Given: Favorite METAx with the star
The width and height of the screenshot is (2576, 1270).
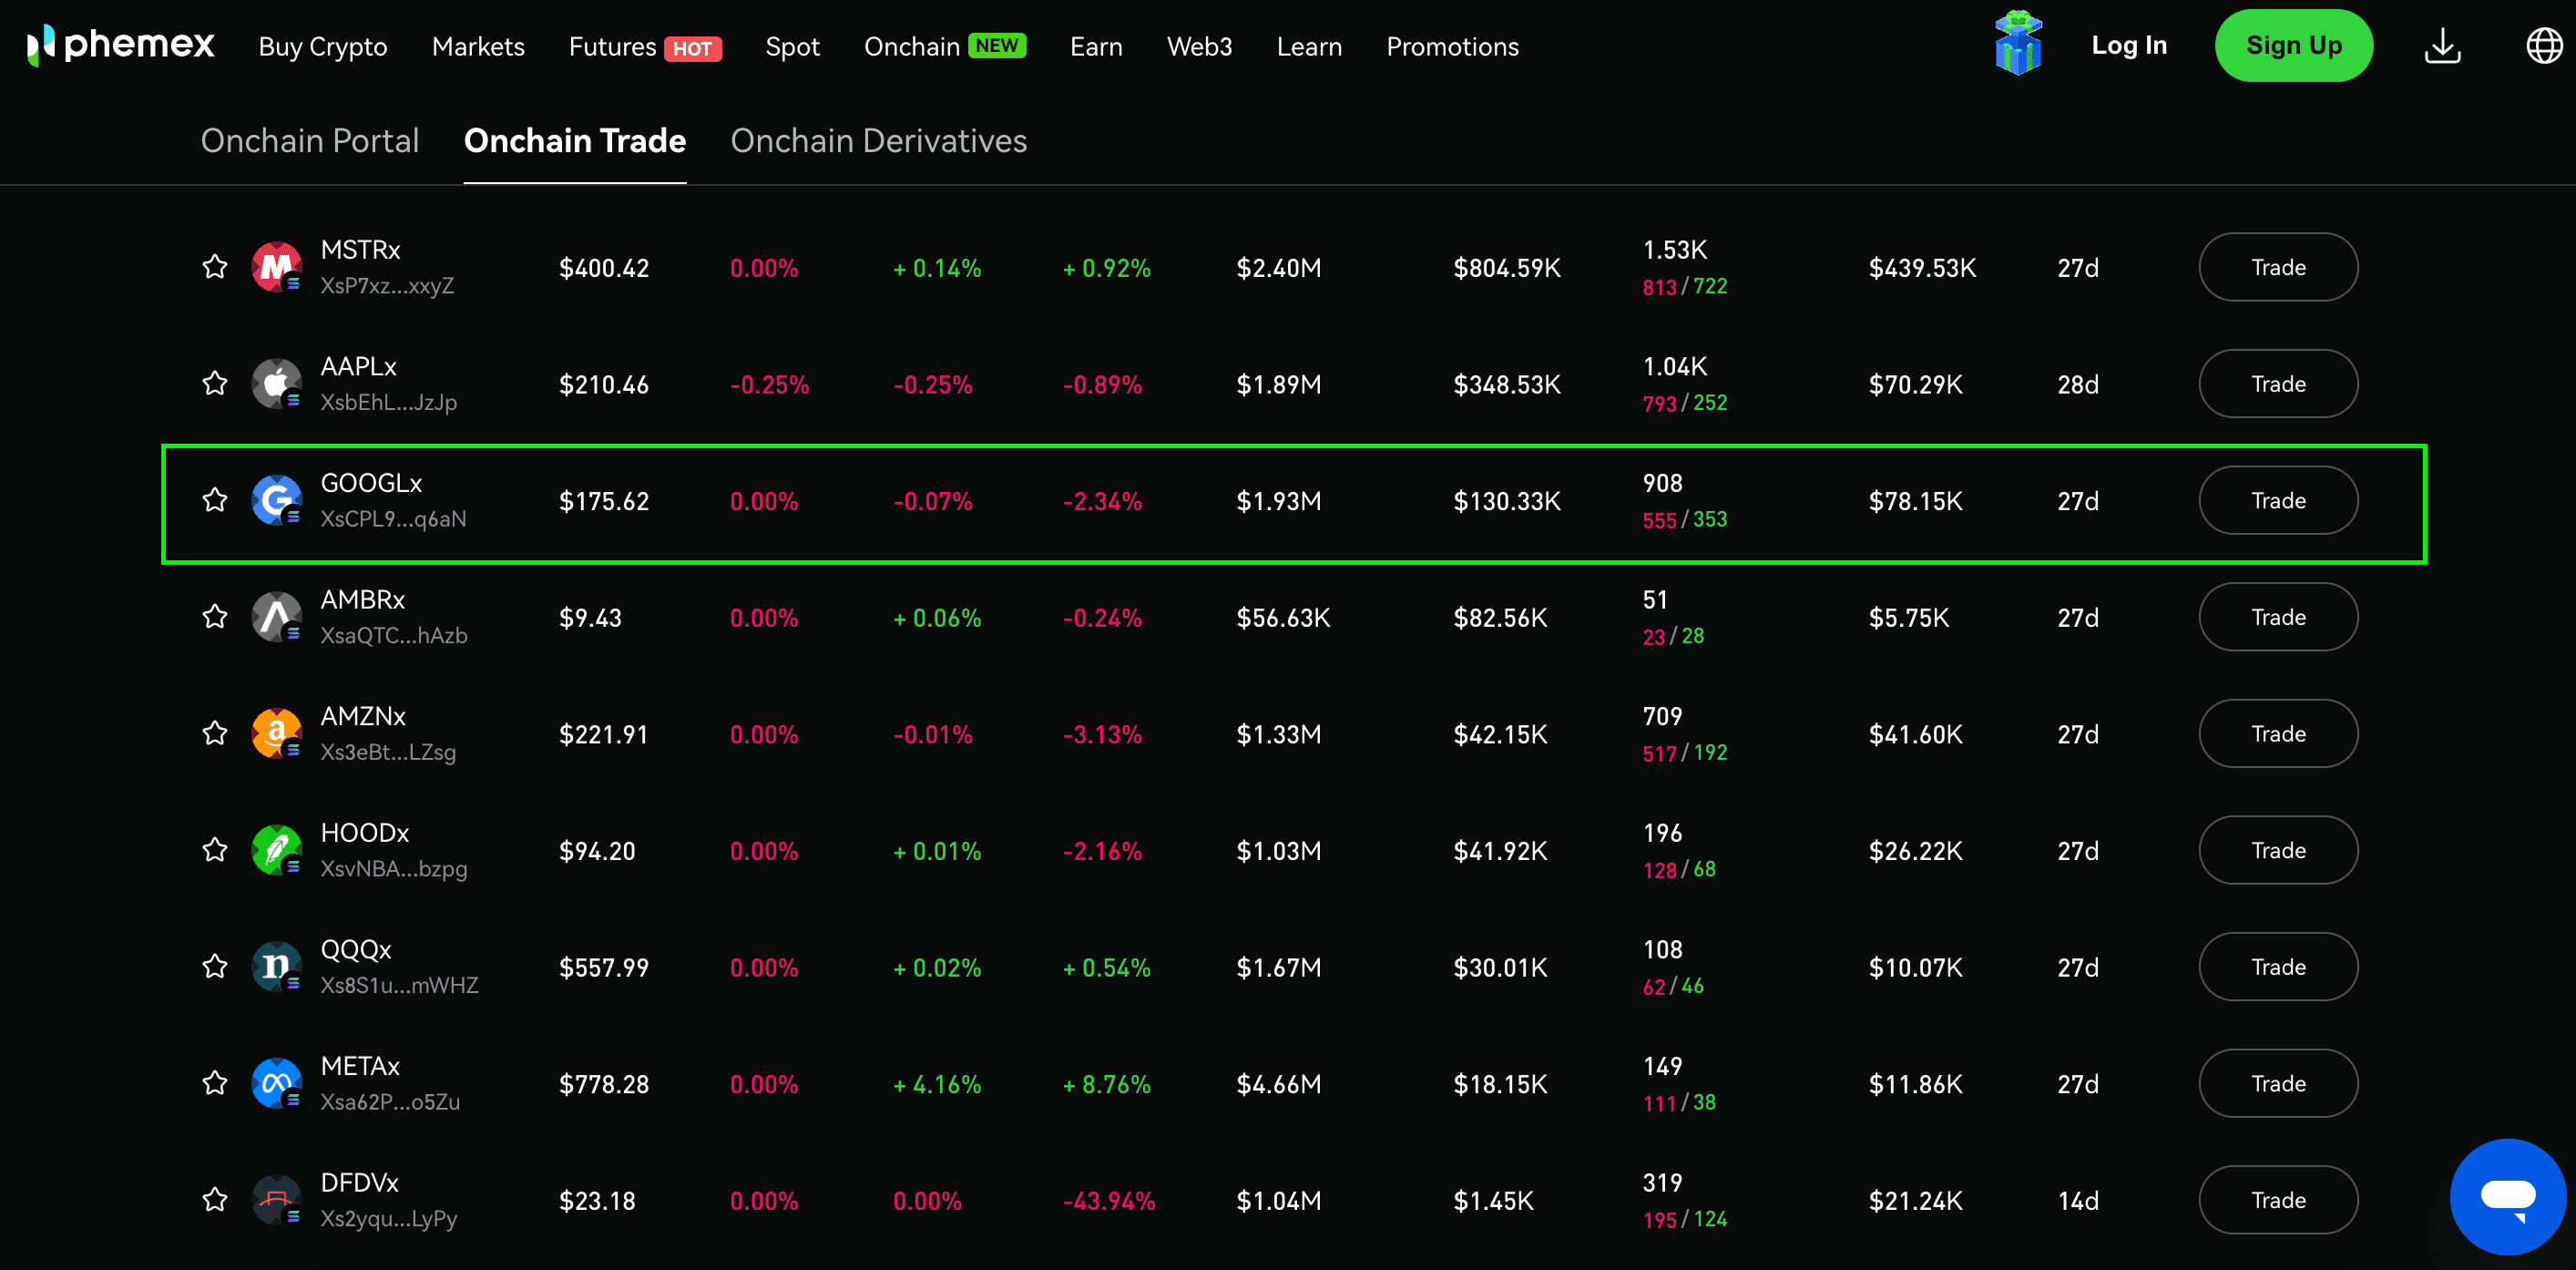Looking at the screenshot, I should (215, 1084).
